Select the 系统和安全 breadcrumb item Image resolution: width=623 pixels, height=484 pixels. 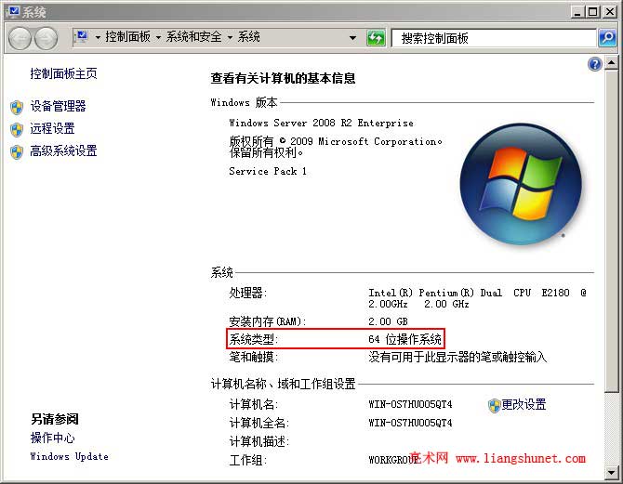tap(193, 37)
